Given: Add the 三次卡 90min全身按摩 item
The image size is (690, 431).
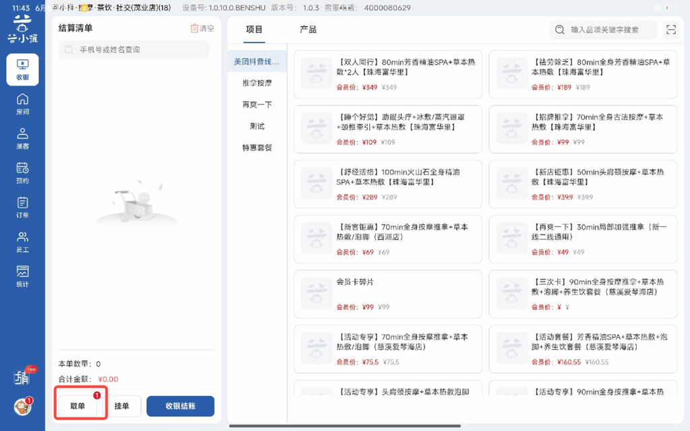Looking at the screenshot, I should [x=583, y=294].
